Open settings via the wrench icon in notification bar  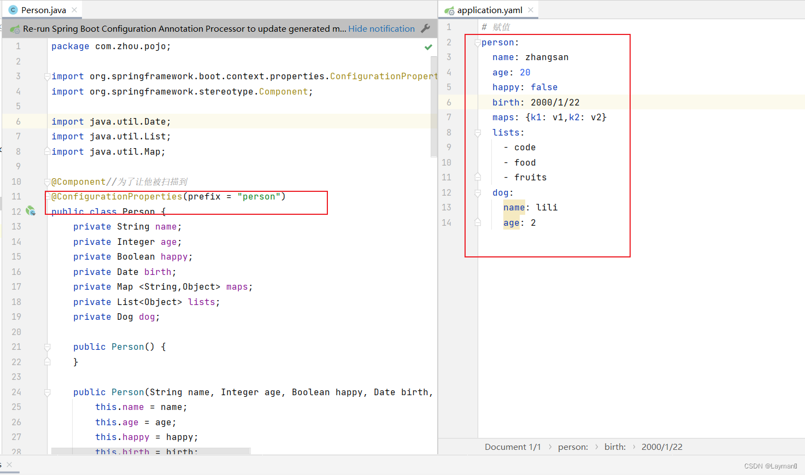click(x=425, y=28)
